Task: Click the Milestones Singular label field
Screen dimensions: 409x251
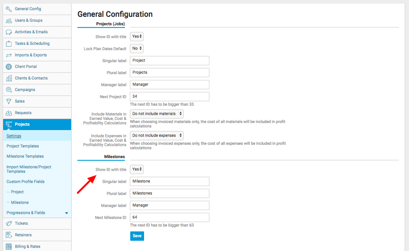Action: click(169, 181)
